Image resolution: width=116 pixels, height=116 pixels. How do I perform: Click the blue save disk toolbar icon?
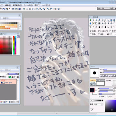(4, 9)
